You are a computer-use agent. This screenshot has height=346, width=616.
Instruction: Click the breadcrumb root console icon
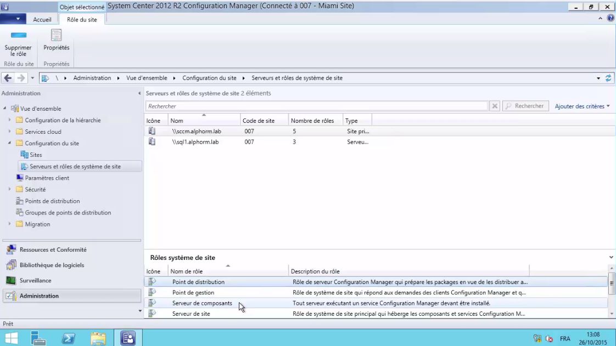point(45,78)
